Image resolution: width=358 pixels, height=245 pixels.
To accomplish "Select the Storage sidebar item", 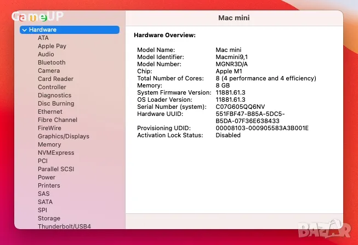I will pyautogui.click(x=49, y=218).
